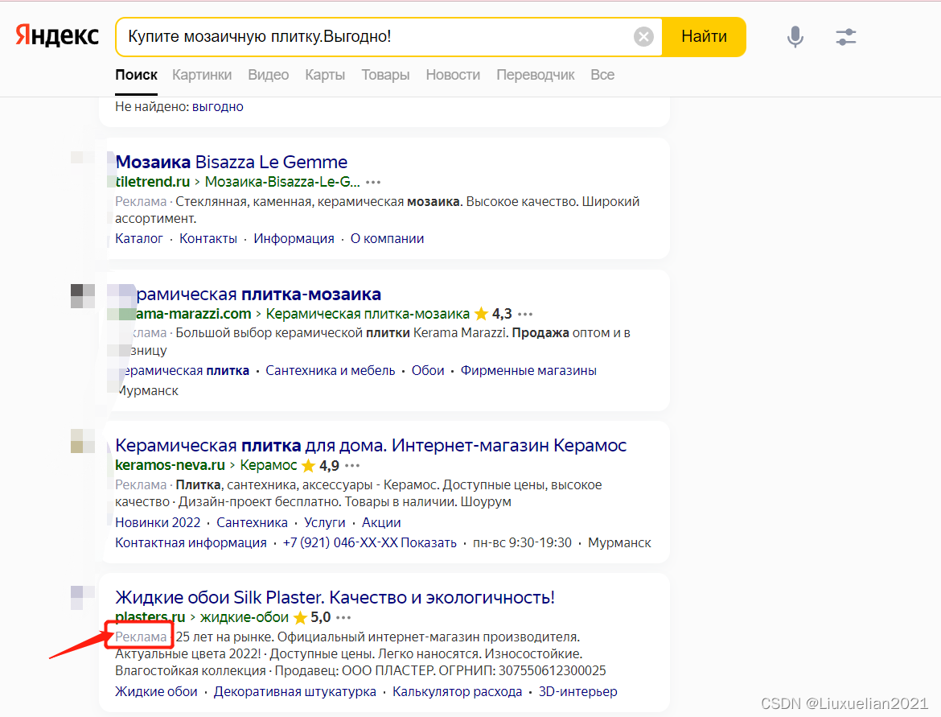The height and width of the screenshot is (717, 941).
Task: Open Акции sitelink
Action: point(381,522)
